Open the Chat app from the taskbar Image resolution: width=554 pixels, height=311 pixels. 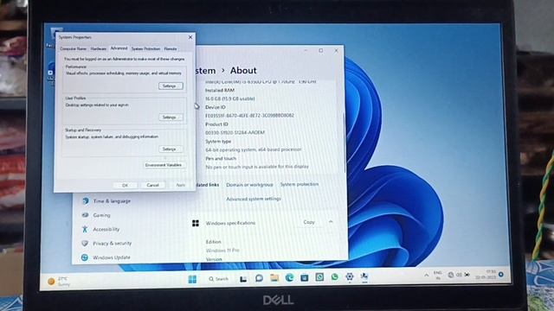pos(259,278)
